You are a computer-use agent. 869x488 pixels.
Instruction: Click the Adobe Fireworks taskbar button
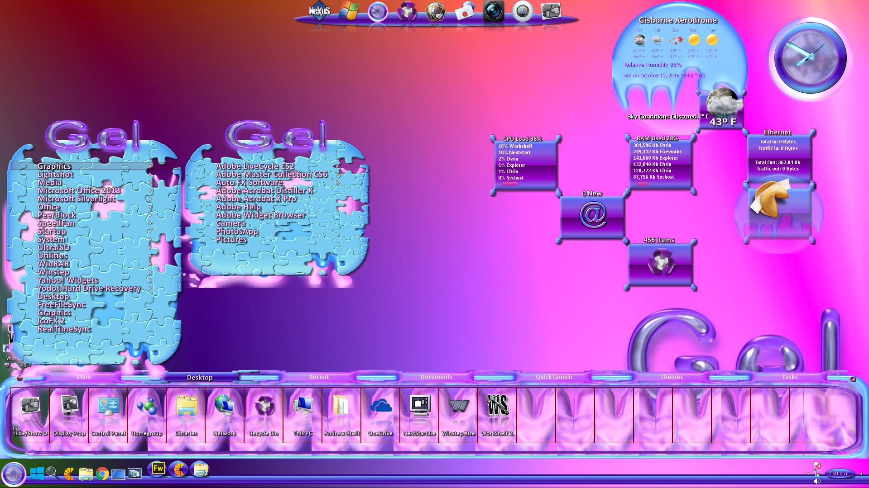click(158, 469)
